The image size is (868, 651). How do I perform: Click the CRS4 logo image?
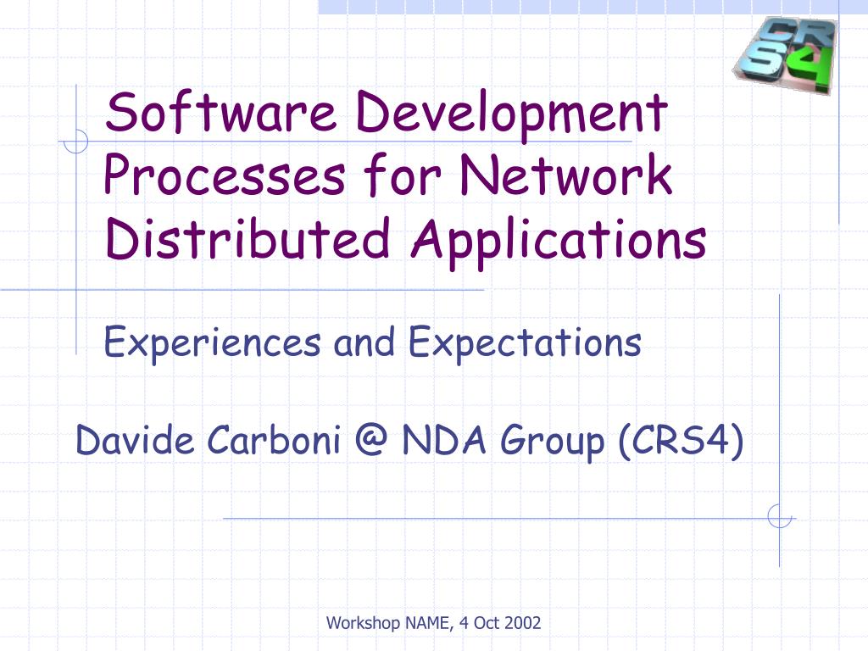click(x=786, y=54)
